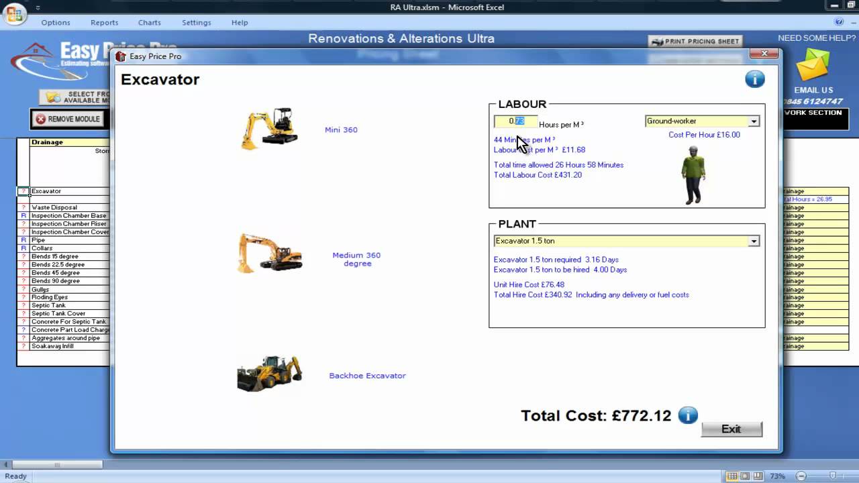859x483 pixels.
Task: Click the 73% zoom level
Action: (778, 476)
